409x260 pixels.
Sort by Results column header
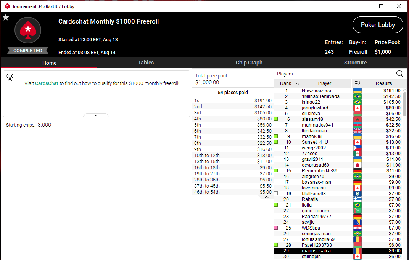coord(383,83)
